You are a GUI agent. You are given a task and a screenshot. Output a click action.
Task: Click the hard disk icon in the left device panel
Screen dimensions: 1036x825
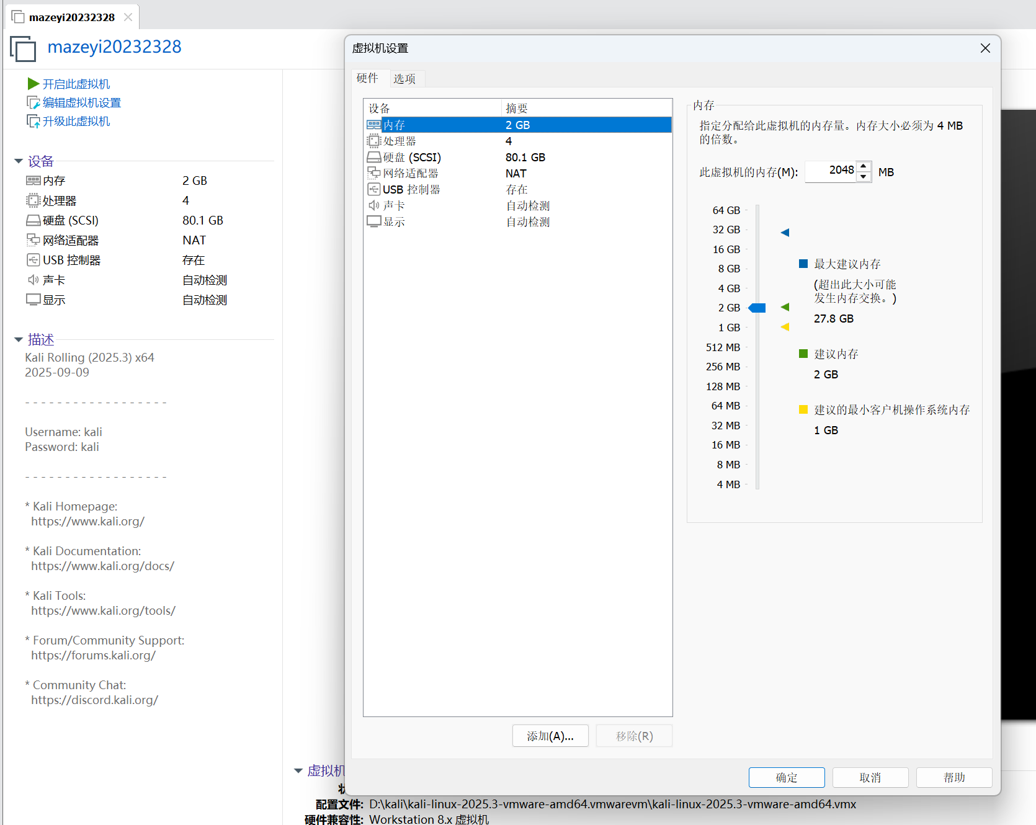pos(33,220)
